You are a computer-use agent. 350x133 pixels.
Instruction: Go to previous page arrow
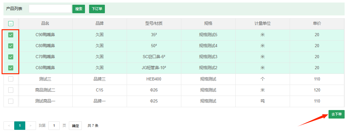[9, 126]
